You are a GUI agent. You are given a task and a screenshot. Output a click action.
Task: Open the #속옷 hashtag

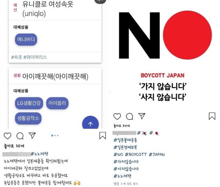16,57
